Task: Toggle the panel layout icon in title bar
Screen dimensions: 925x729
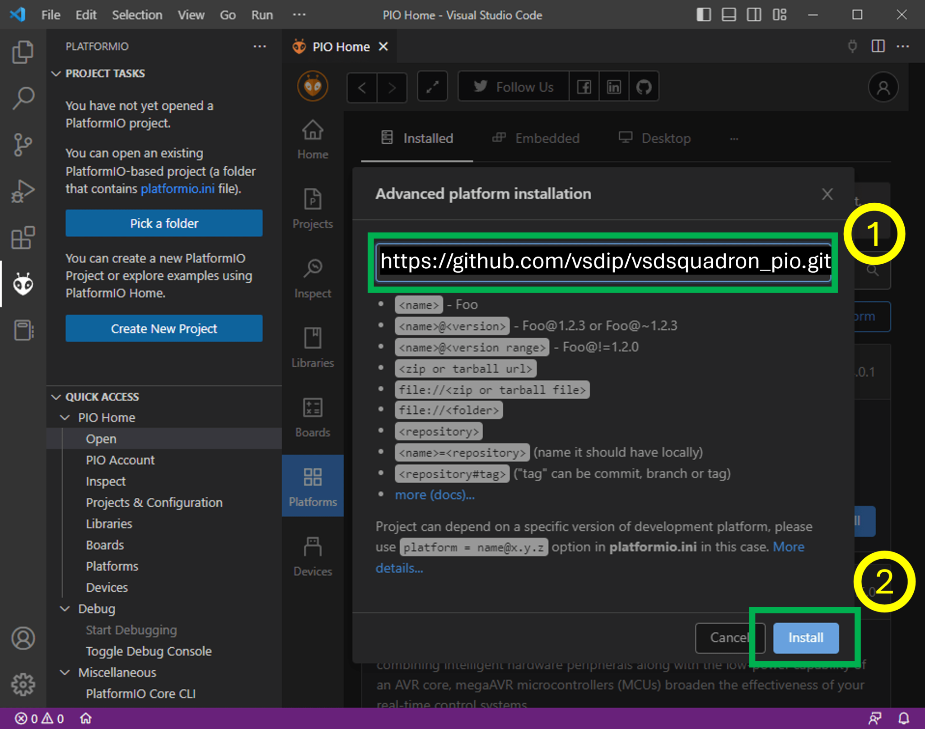Action: click(x=729, y=15)
